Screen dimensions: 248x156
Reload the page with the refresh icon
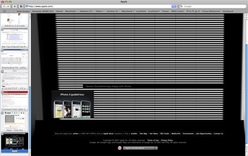pyautogui.click(x=15, y=6)
